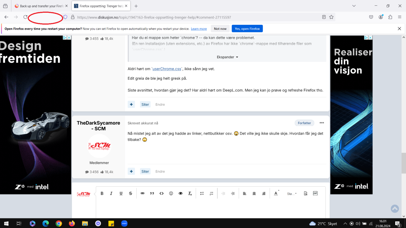Open a new browser tab
The height and width of the screenshot is (228, 406).
click(136, 6)
